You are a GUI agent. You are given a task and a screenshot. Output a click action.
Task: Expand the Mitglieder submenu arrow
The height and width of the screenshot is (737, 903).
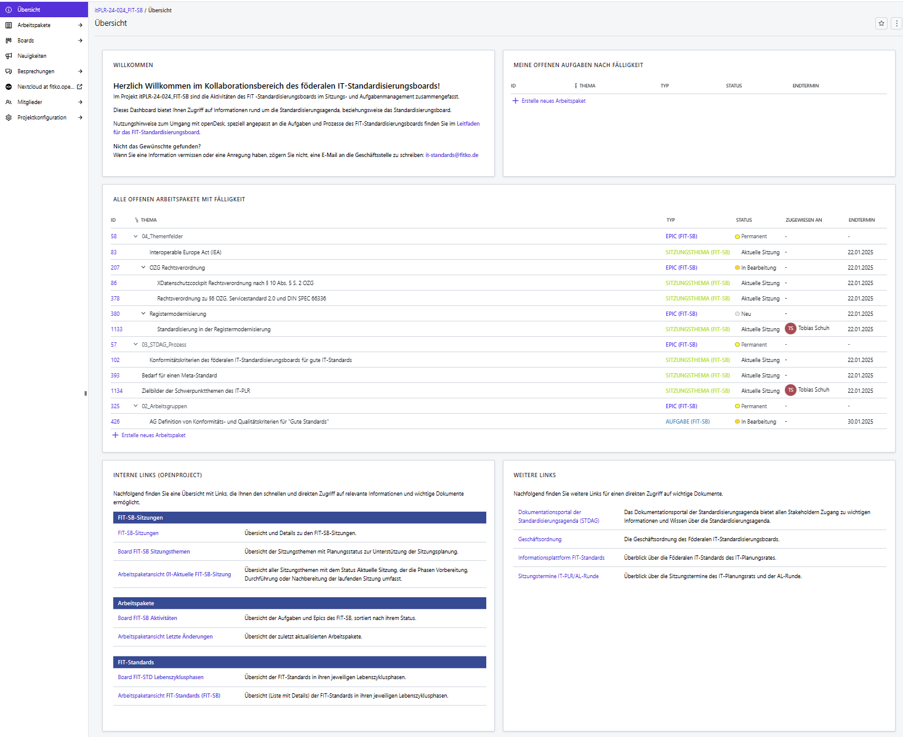[80, 102]
